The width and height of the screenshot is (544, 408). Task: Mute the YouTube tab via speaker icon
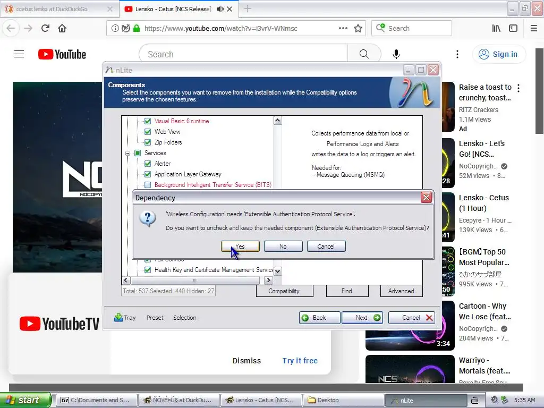point(220,9)
